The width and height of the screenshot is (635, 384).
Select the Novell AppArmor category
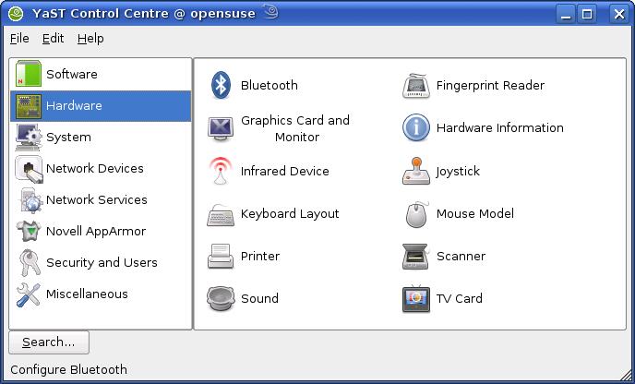click(x=95, y=232)
